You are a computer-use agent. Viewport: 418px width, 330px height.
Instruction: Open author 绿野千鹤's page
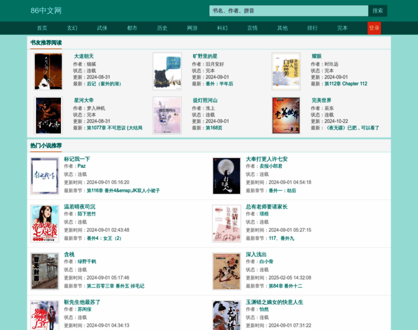coord(87,261)
